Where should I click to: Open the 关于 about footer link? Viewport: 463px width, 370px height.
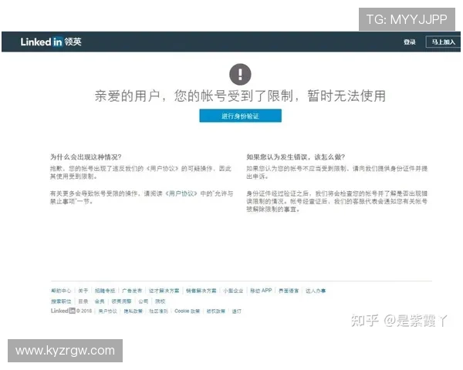point(83,291)
